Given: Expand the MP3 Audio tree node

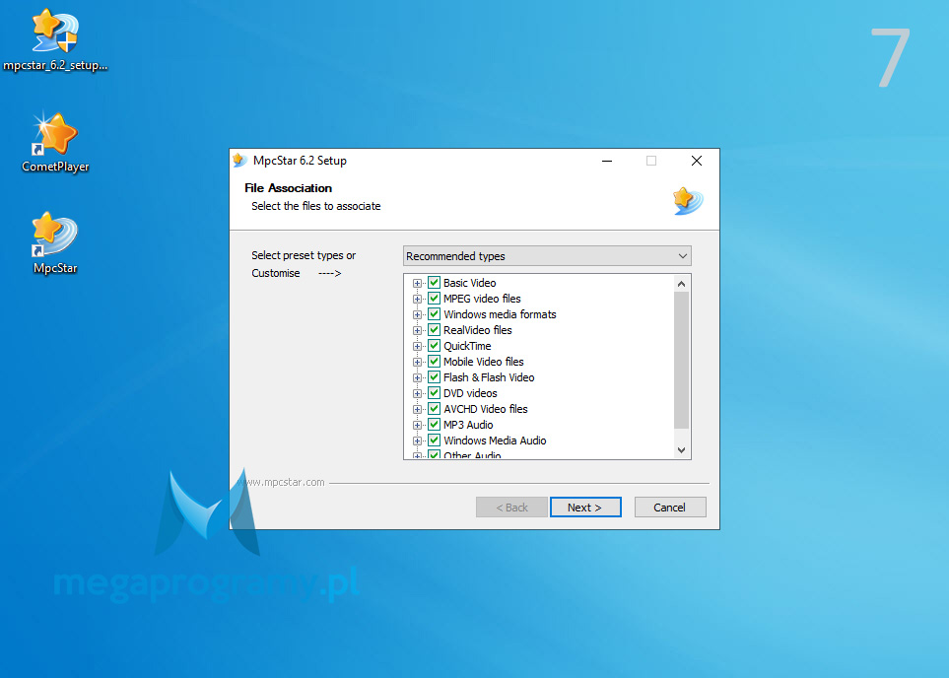Looking at the screenshot, I should tap(417, 425).
